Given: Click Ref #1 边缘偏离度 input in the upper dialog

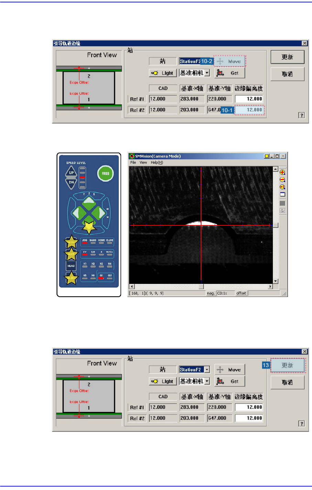Looking at the screenshot, I should coord(249,99).
